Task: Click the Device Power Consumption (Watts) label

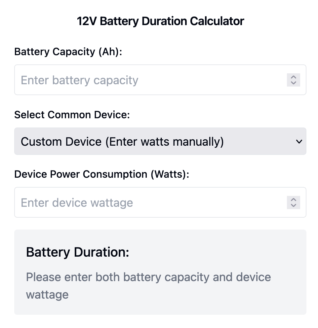Action: click(101, 174)
